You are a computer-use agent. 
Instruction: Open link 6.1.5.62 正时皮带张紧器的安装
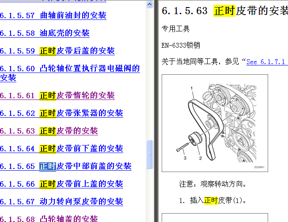click(61, 113)
